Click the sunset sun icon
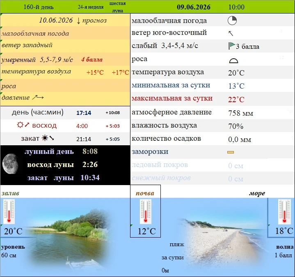 coord(45,138)
